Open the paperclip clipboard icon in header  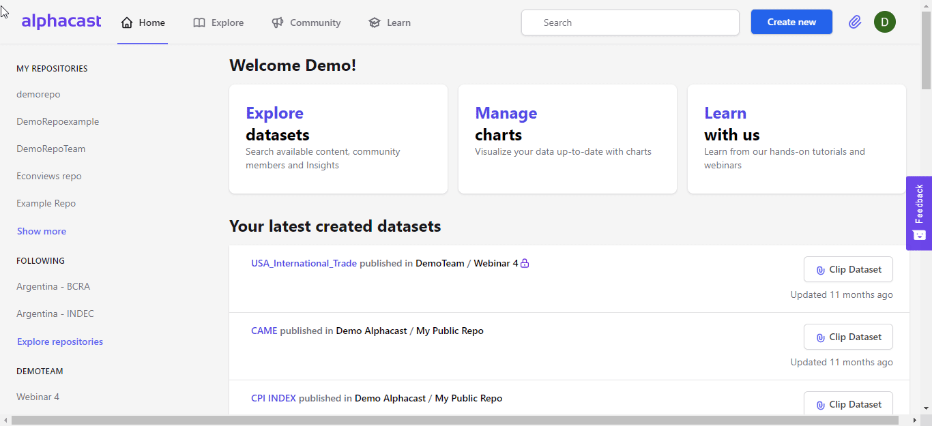(x=855, y=22)
